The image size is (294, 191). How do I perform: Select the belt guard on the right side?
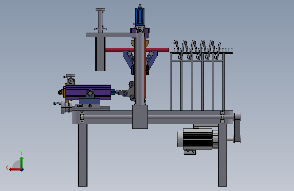[237, 128]
